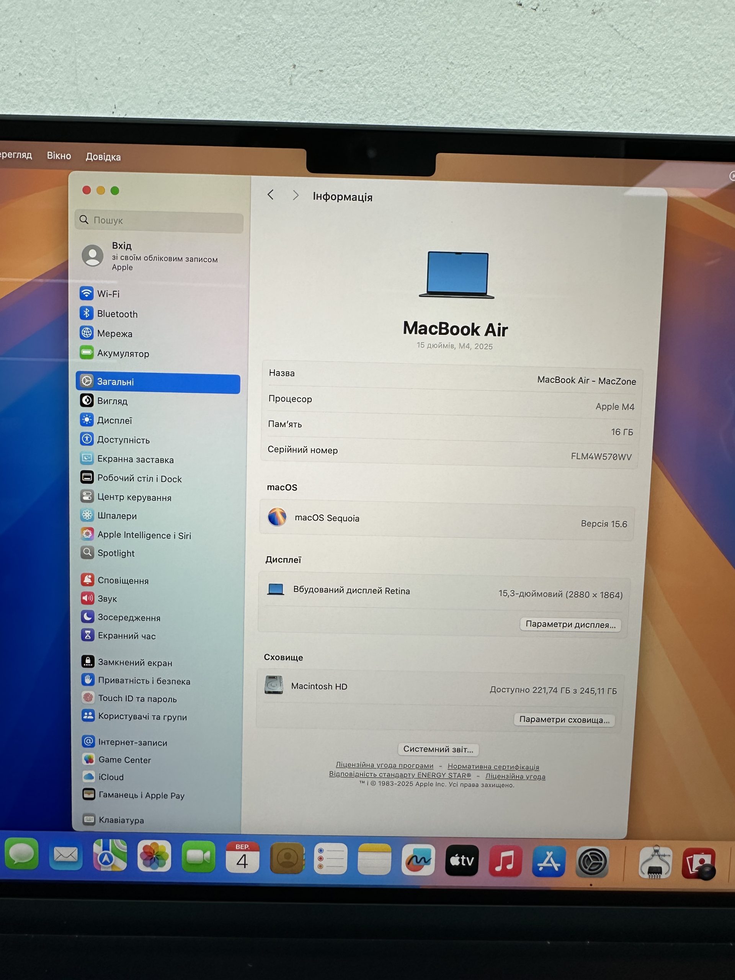Click the MacBook Air - MacZone name
Viewport: 735px width, 980px height.
[586, 381]
